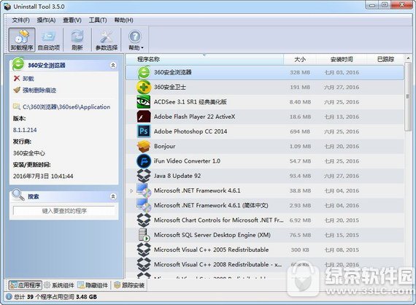Image resolution: width=416 pixels, height=305 pixels.
Task: Click the 已跟踪 traced column header
Action: point(385,59)
